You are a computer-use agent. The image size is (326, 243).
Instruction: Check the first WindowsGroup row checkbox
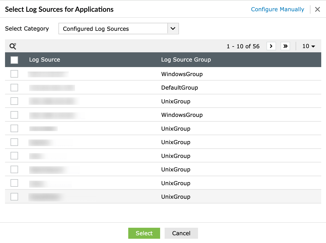14,74
